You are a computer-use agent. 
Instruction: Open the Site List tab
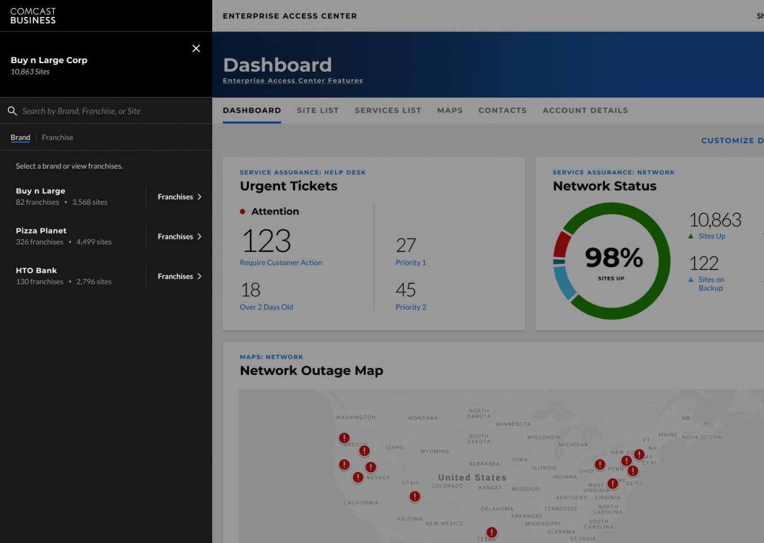point(318,111)
